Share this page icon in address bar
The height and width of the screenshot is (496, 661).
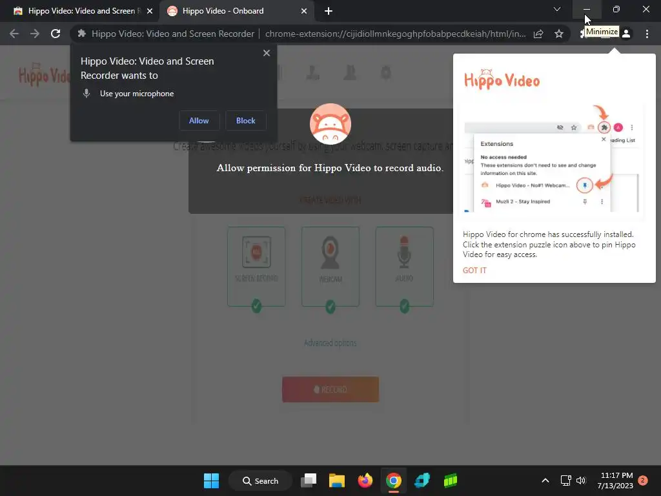538,34
